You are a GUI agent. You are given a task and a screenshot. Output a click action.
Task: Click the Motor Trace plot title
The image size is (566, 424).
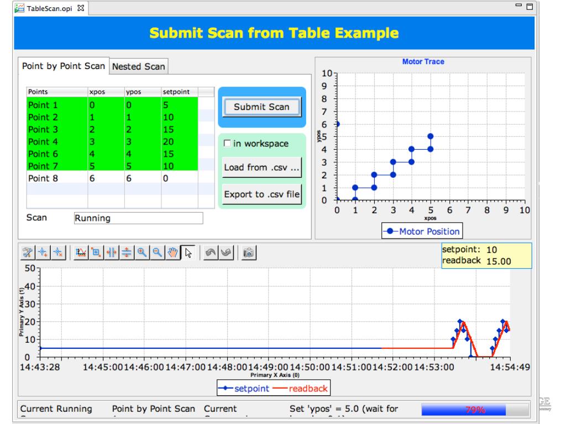click(423, 61)
